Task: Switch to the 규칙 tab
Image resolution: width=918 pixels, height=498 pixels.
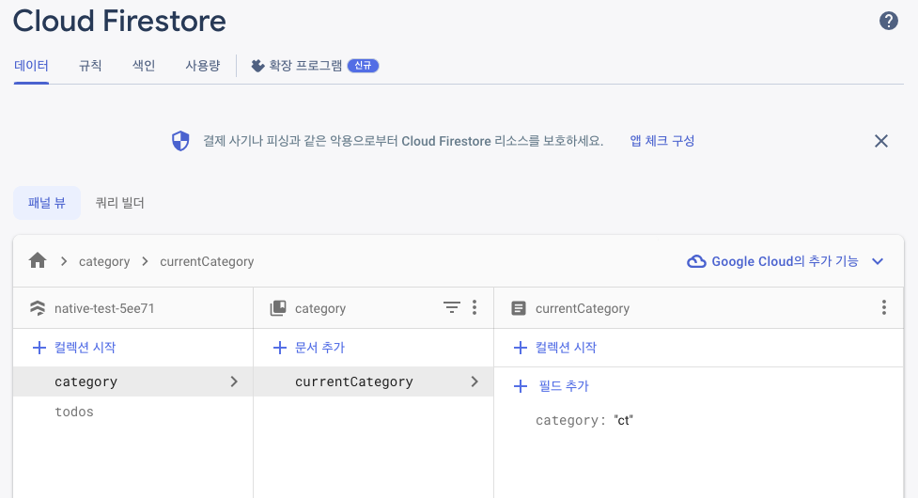Action: (x=90, y=66)
